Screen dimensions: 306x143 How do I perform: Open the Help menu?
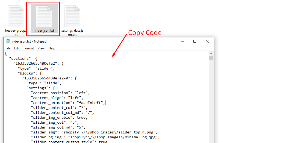[x=52, y=48]
